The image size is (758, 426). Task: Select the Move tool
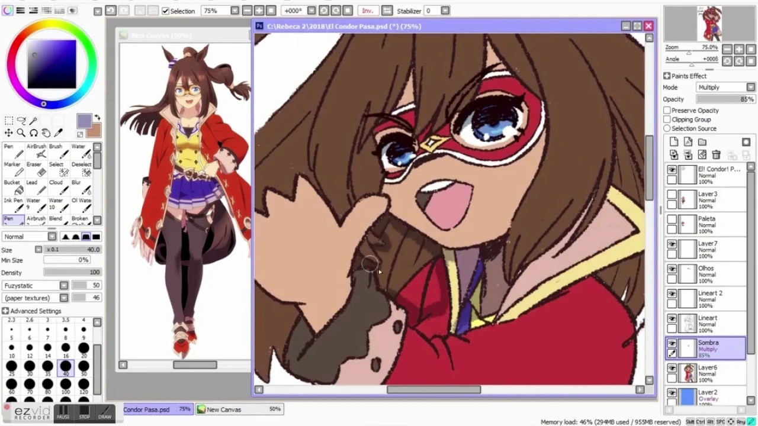9,133
